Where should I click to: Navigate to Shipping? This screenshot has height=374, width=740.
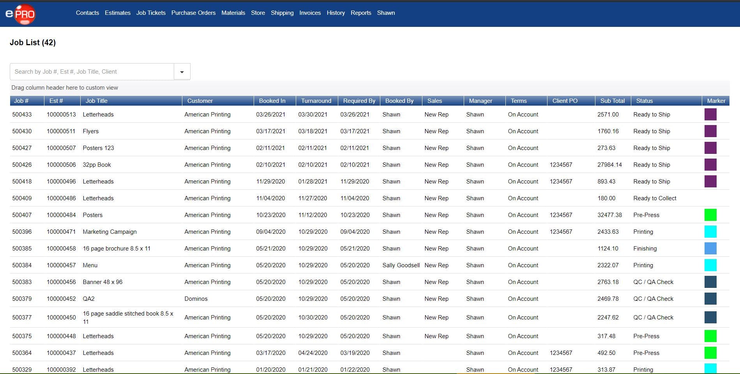tap(282, 13)
